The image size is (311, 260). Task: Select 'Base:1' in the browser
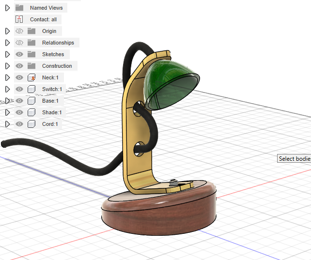pos(39,101)
